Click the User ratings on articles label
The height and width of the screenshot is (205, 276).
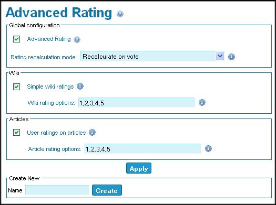click(x=56, y=133)
